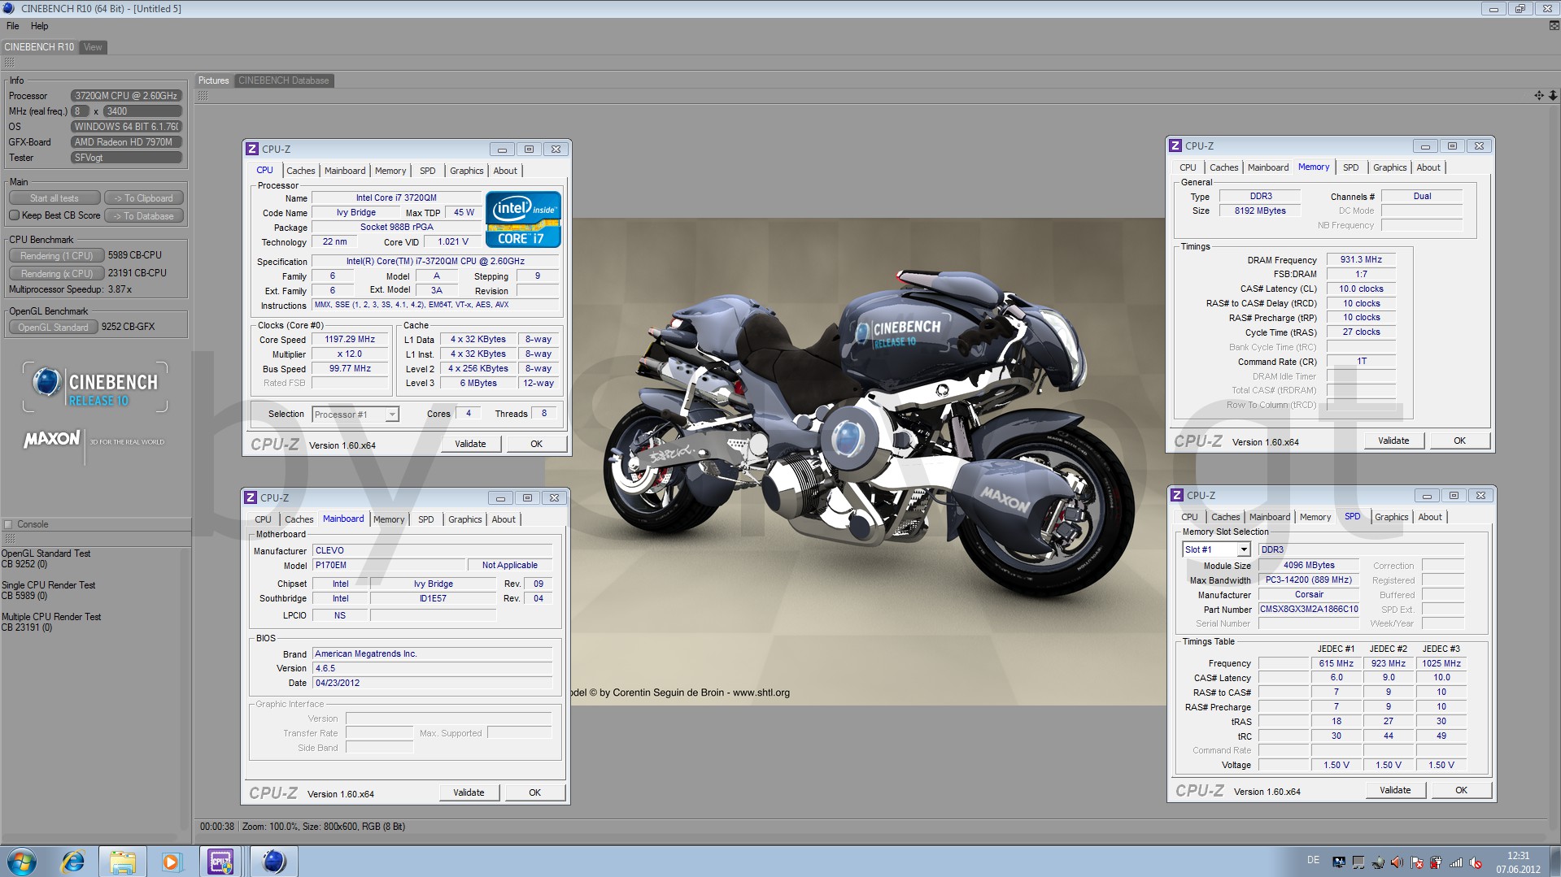Viewport: 1561px width, 877px height.
Task: Click OK in the Mainboard tab window
Action: 534,792
